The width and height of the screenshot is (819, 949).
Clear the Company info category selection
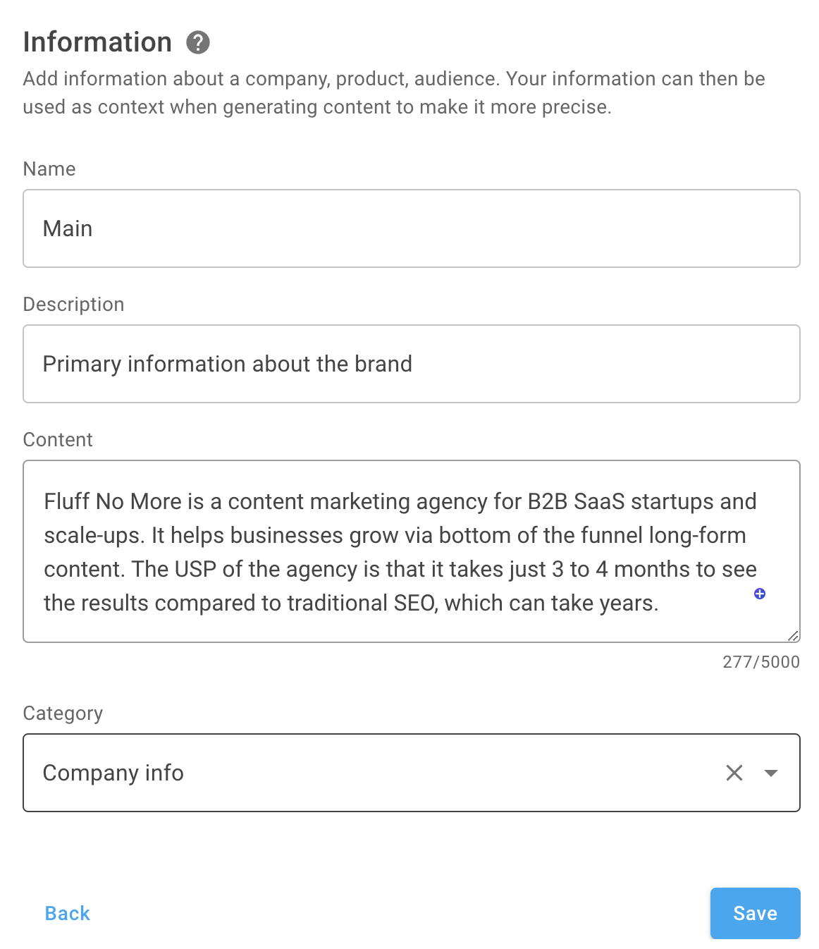click(734, 773)
